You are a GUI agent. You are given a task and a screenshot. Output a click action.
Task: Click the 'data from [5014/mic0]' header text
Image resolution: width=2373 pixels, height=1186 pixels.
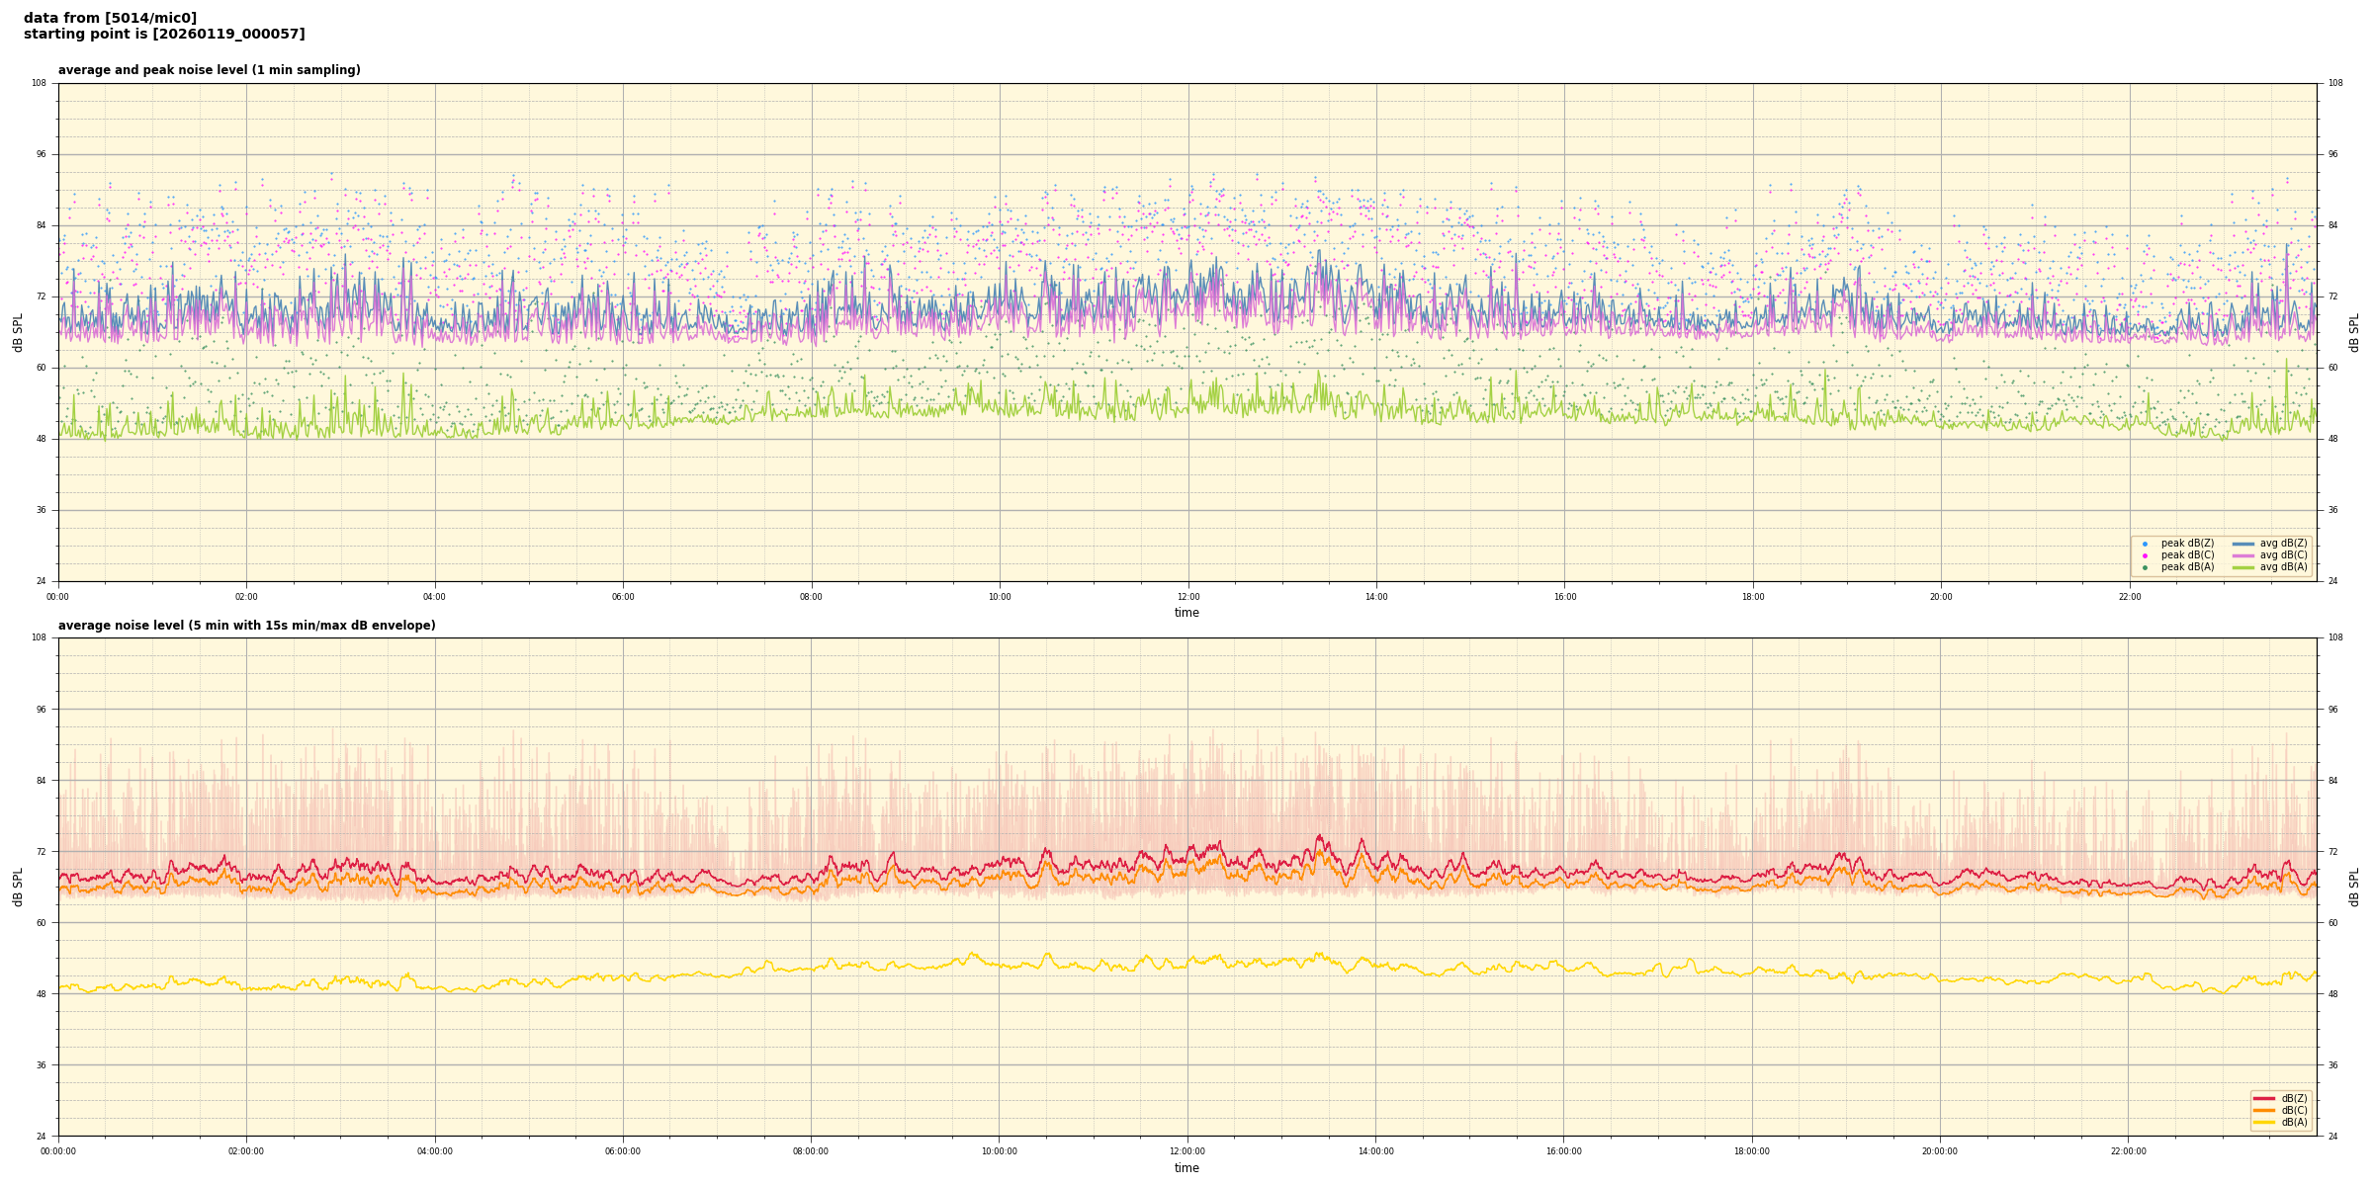click(110, 18)
